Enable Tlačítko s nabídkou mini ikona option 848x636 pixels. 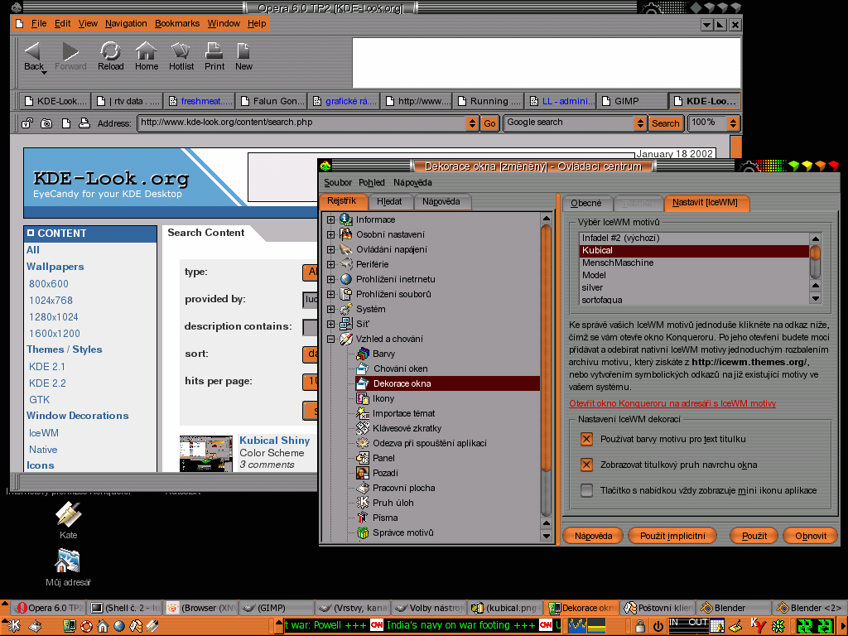pyautogui.click(x=586, y=490)
